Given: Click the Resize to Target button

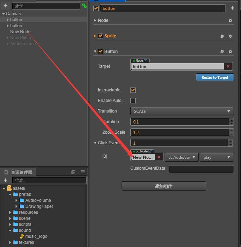Looking at the screenshot, I should pos(215,77).
